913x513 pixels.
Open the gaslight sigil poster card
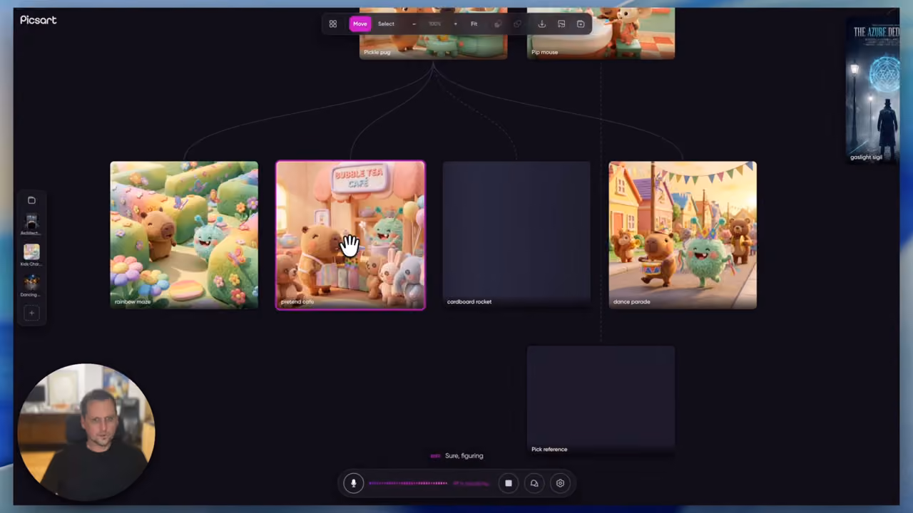[873, 91]
